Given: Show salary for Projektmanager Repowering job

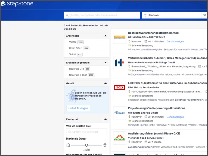Looking at the screenshot, I should [175, 117].
